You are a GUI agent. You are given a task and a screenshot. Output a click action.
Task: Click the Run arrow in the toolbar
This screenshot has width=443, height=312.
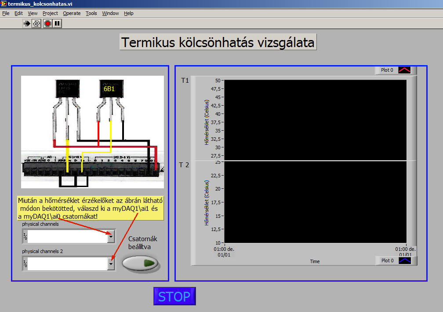click(x=27, y=23)
